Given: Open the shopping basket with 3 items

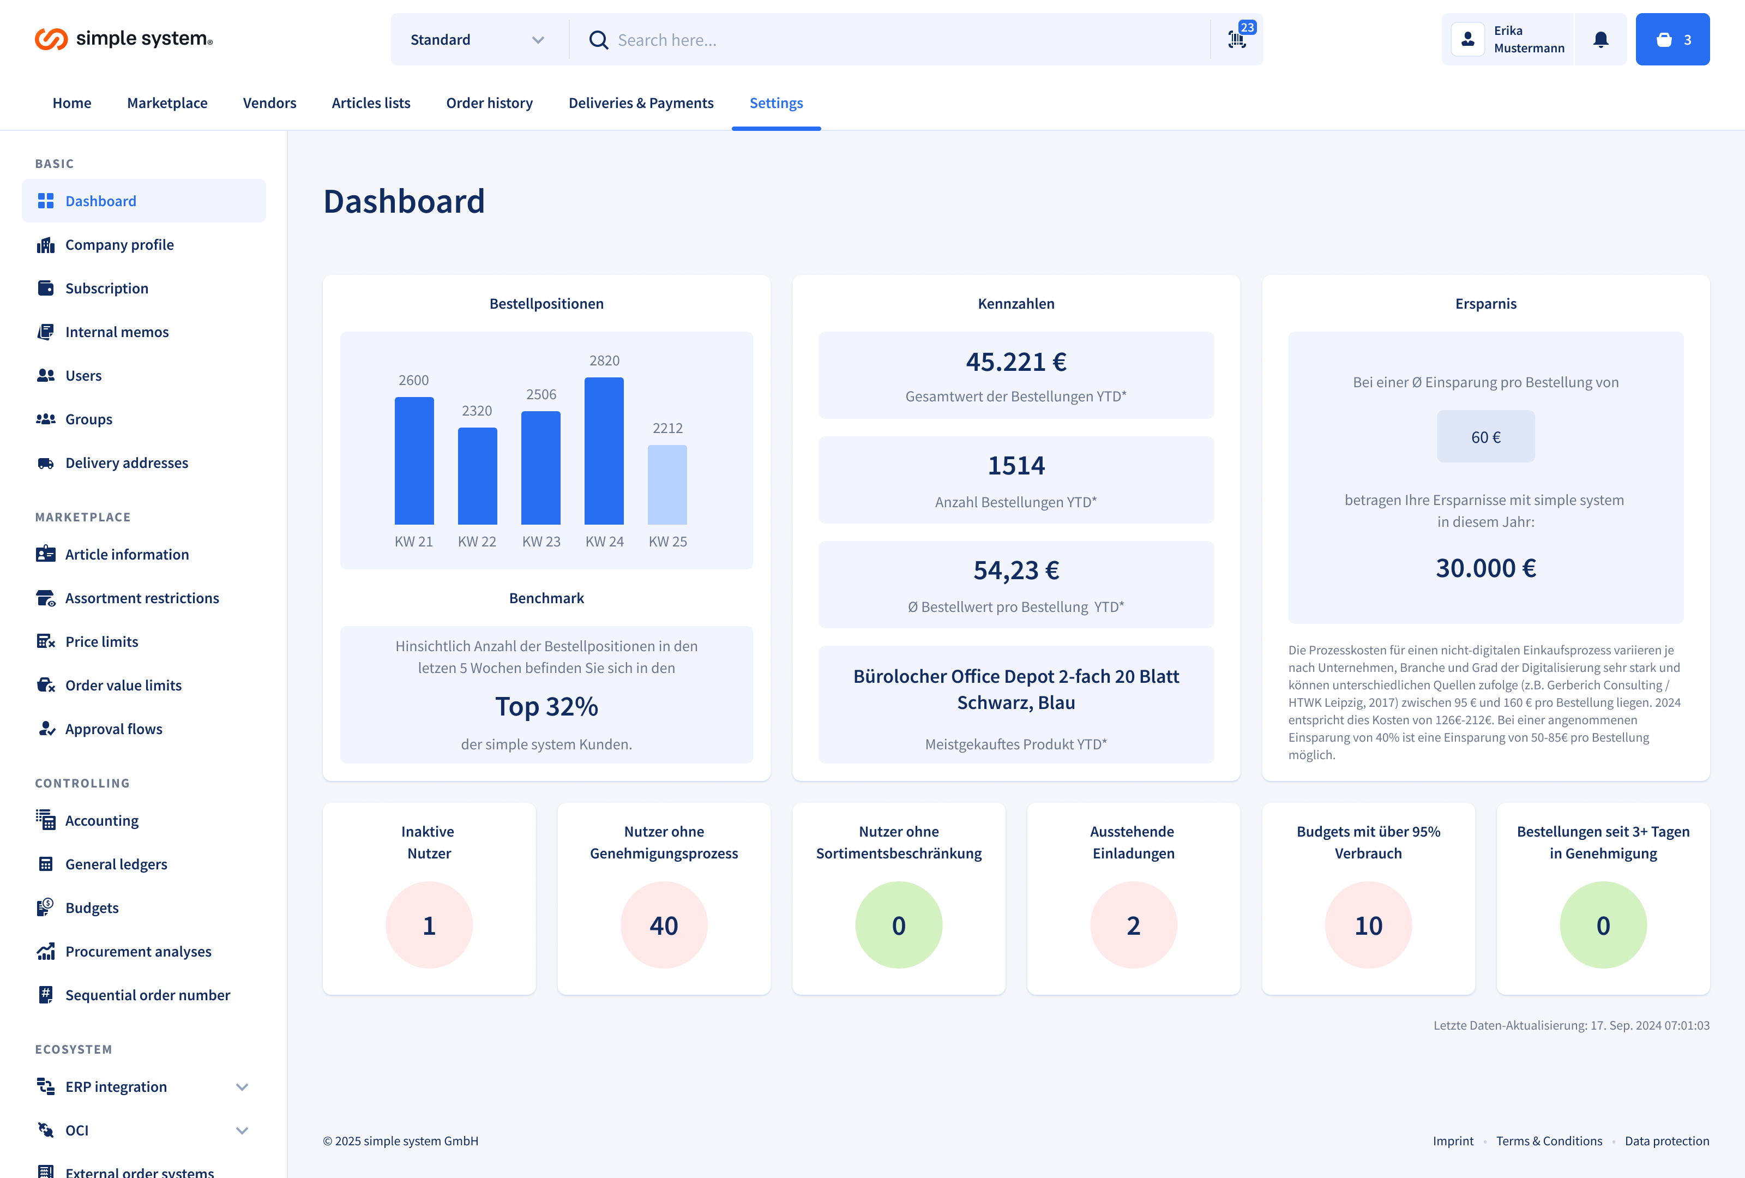Looking at the screenshot, I should [x=1672, y=39].
